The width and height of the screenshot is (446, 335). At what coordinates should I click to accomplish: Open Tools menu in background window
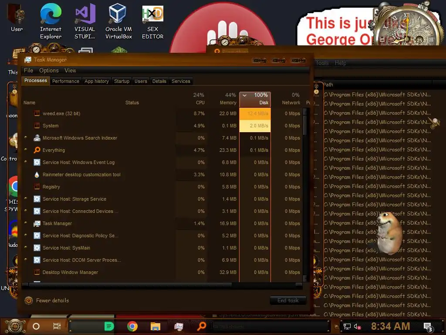[x=322, y=63]
